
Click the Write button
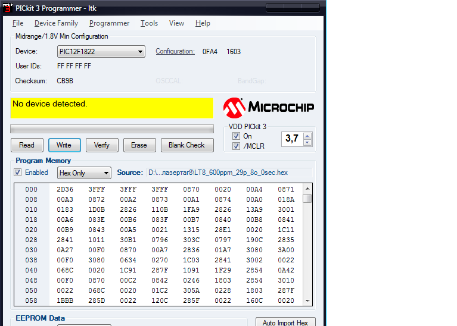(64, 145)
